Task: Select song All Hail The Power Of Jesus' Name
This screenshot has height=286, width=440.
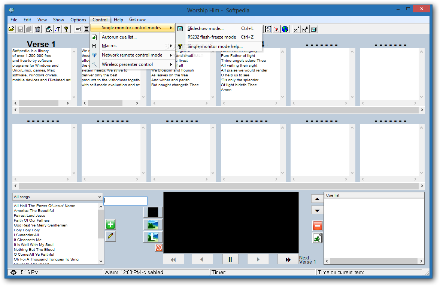Action: point(44,206)
